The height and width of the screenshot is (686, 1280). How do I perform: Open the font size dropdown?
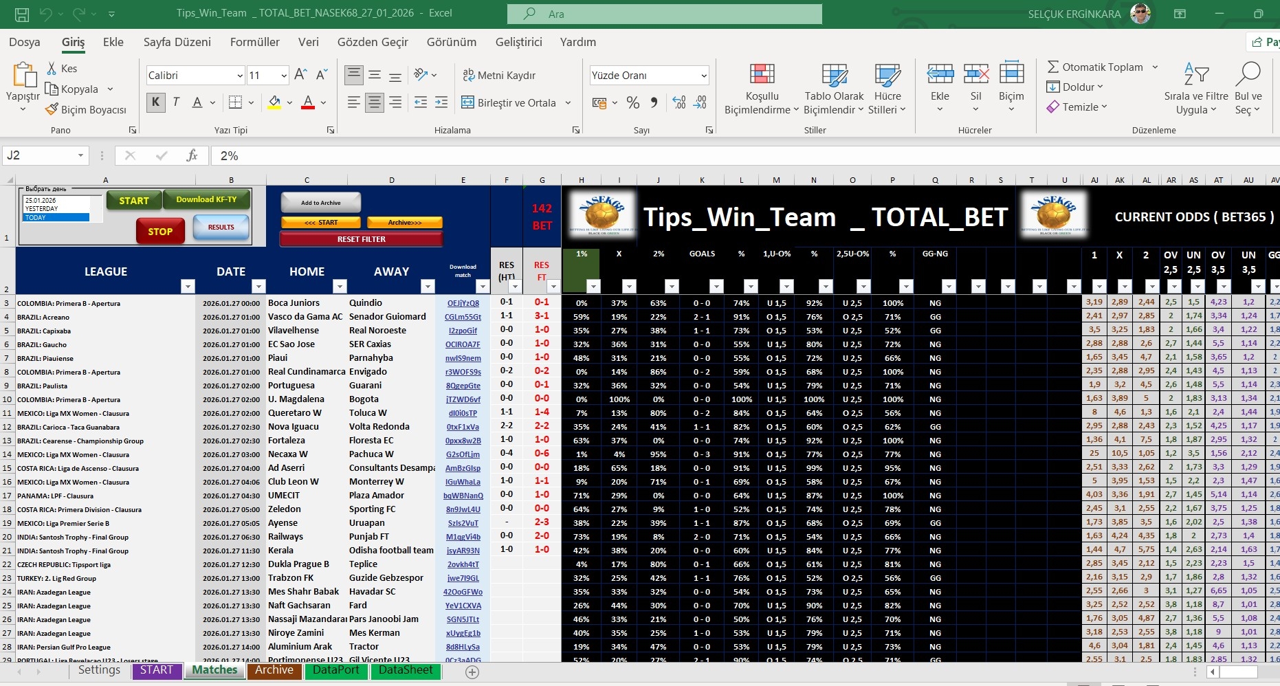285,75
